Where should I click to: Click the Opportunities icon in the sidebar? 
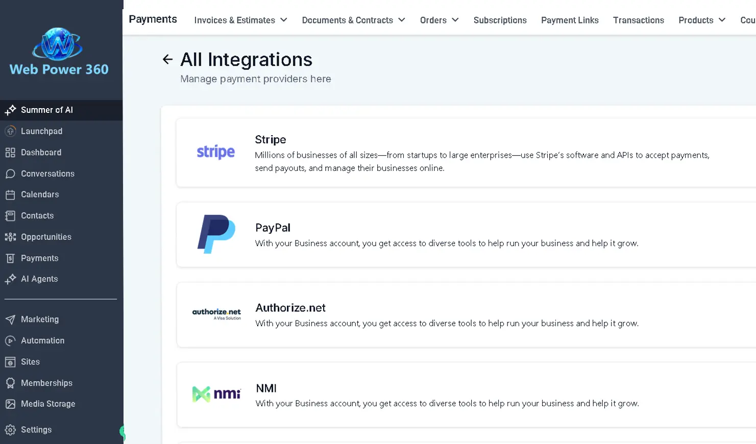10,237
